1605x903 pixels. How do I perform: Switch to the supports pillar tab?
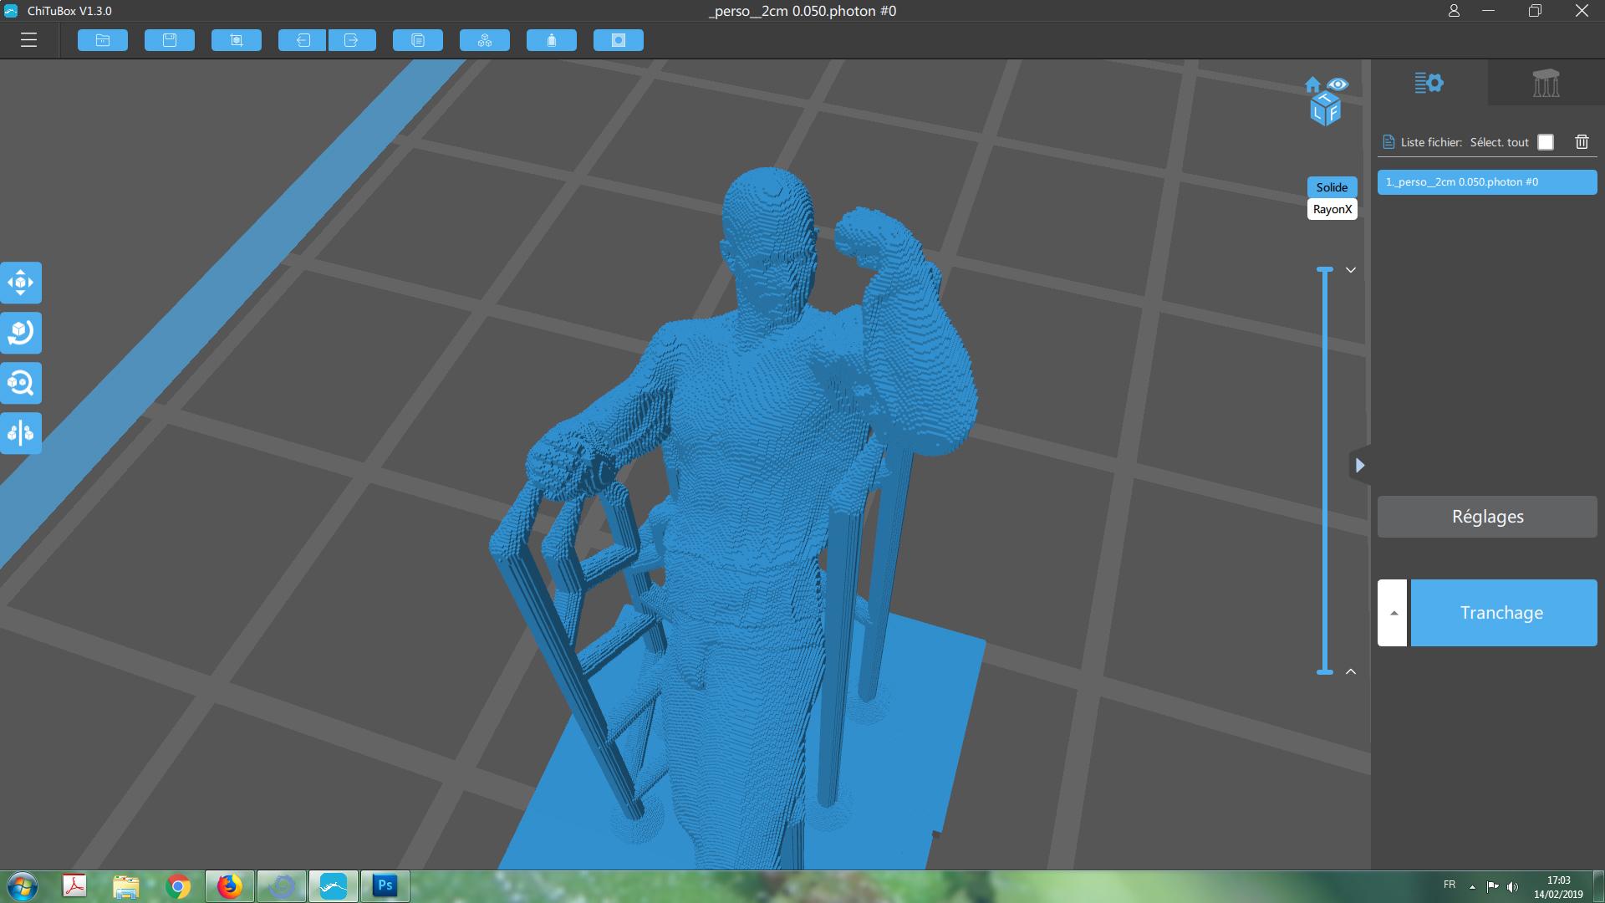click(1546, 83)
